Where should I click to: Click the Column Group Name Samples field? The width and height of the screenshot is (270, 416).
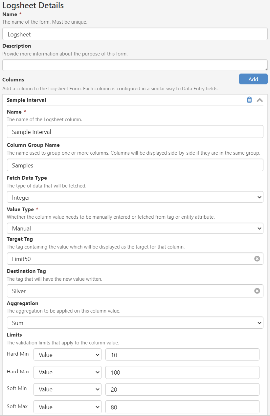(135, 165)
